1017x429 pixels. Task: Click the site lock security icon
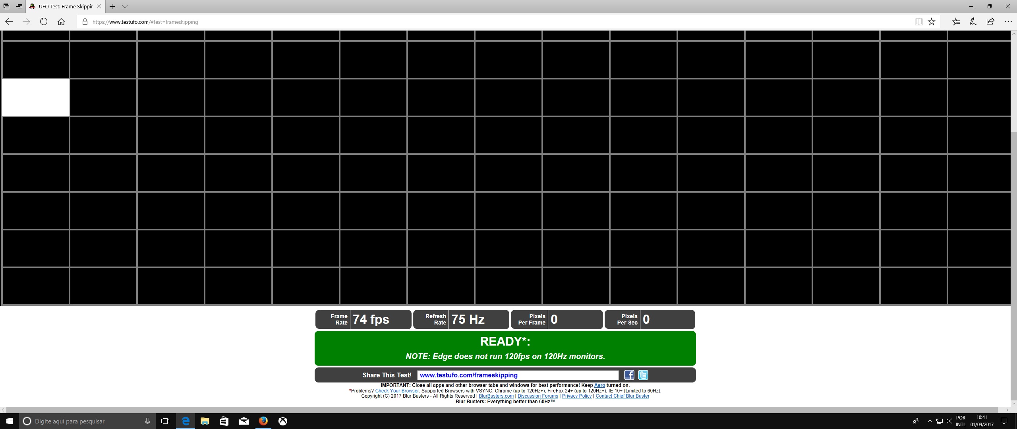coord(85,22)
